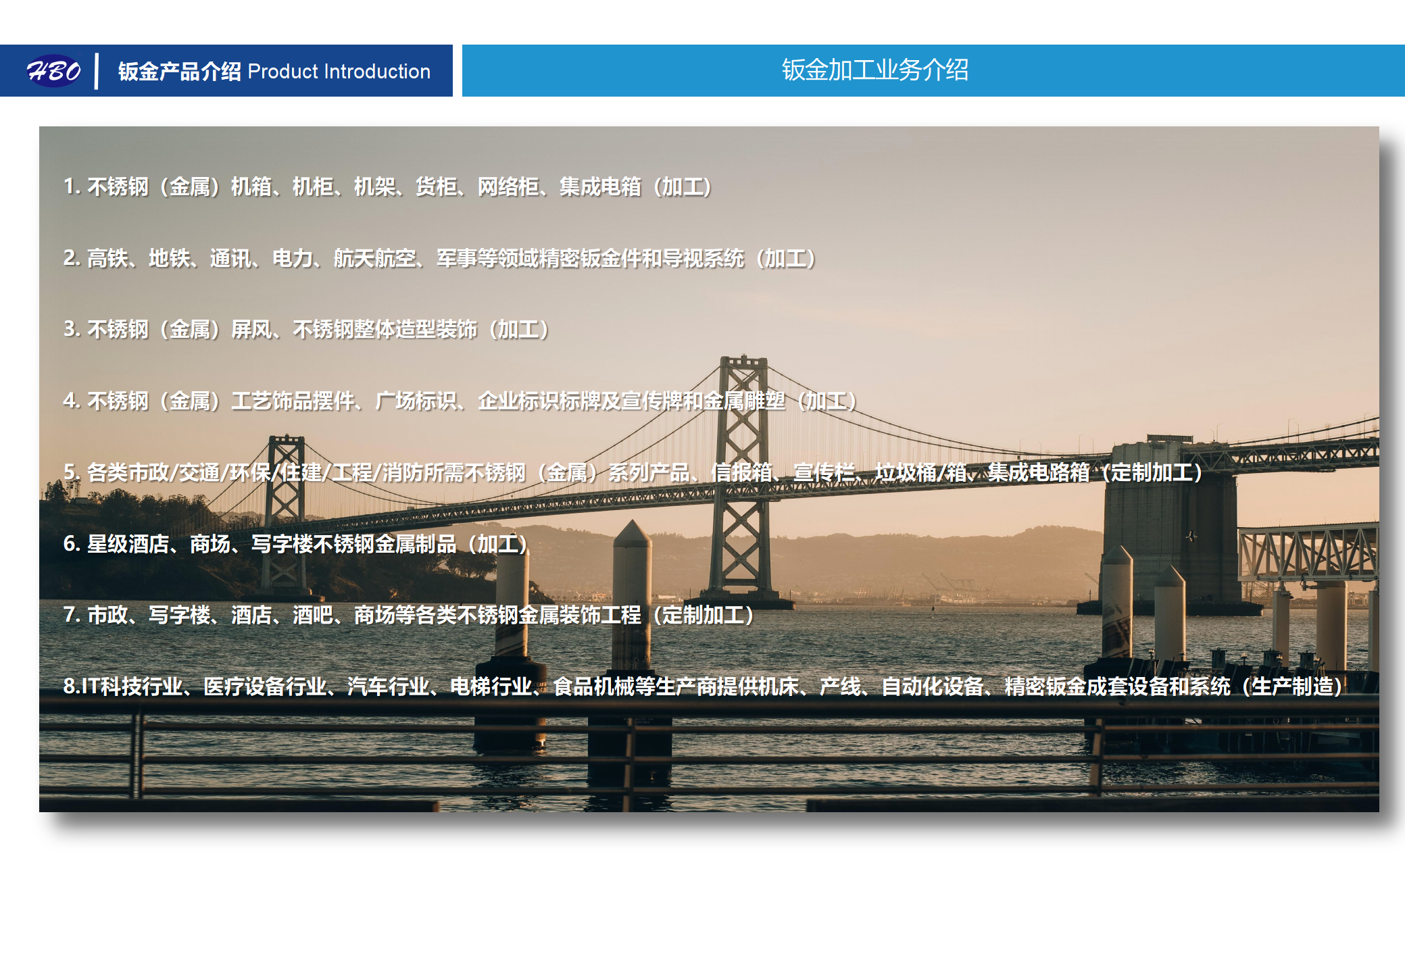Click the (加工) text ending item 1

tap(683, 186)
